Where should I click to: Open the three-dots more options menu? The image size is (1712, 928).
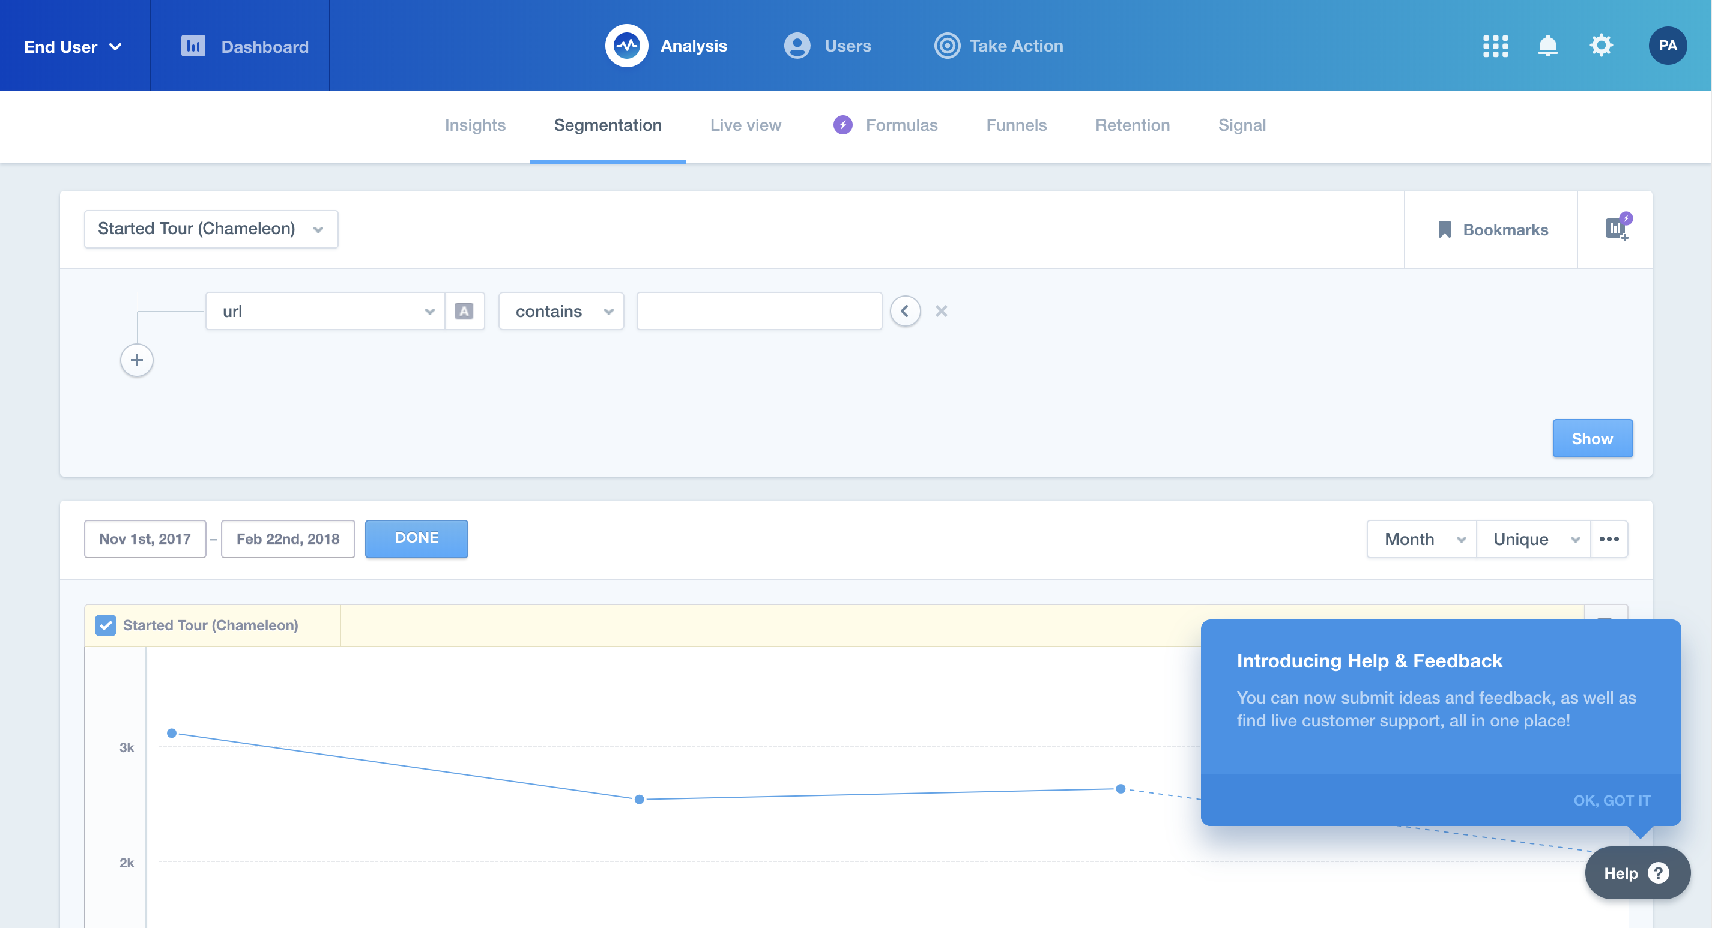tap(1609, 538)
